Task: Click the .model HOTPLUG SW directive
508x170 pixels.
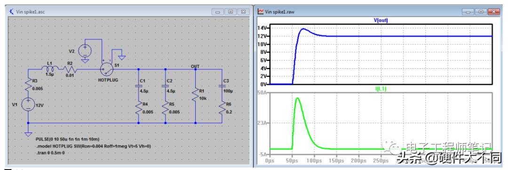Action: click(94, 146)
